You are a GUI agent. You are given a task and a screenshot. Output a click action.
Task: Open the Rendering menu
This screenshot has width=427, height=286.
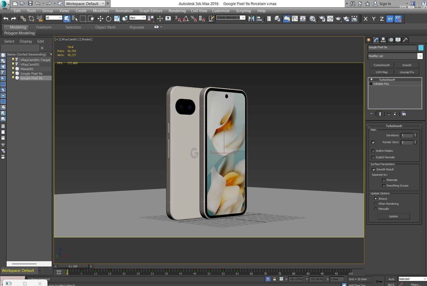pos(177,11)
